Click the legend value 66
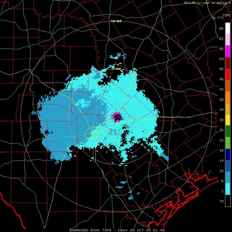Viewport: 232px width, 232px height. [x=221, y=29]
